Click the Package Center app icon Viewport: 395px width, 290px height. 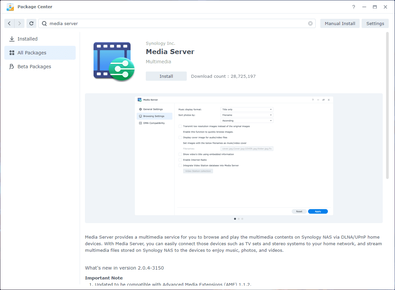pos(10,7)
